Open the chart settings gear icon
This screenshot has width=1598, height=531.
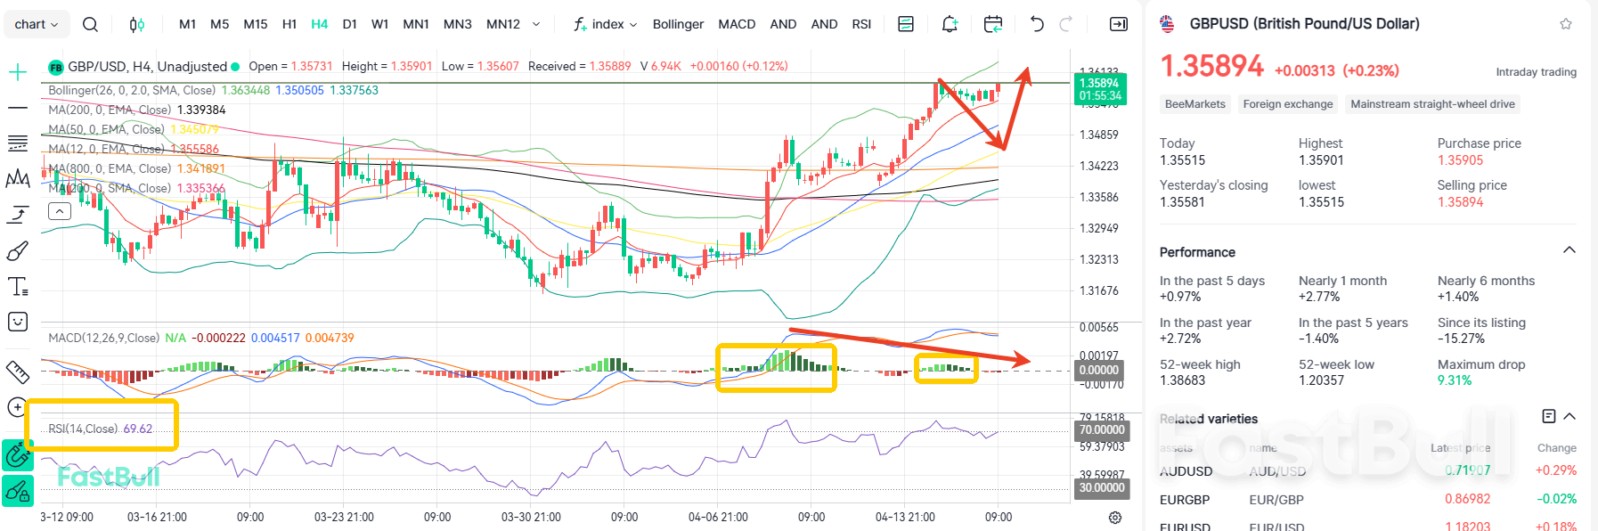point(1114,518)
